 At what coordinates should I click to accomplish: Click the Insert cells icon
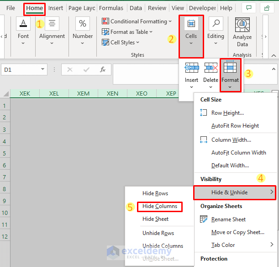click(x=191, y=68)
